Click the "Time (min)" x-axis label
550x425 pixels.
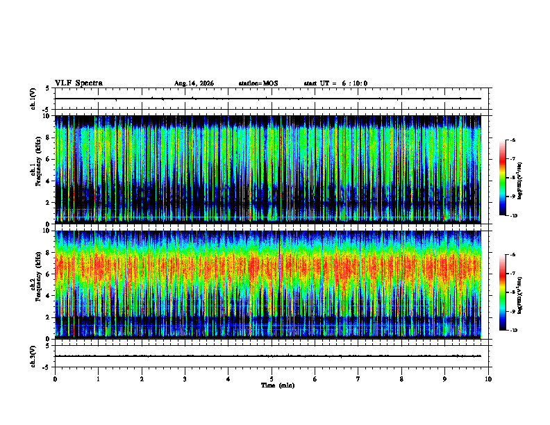pos(278,385)
